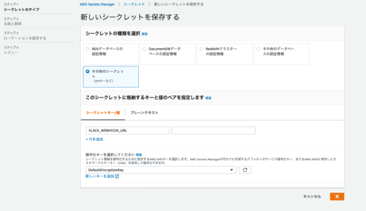Open the シークレットキー/値 tab

tap(103, 113)
